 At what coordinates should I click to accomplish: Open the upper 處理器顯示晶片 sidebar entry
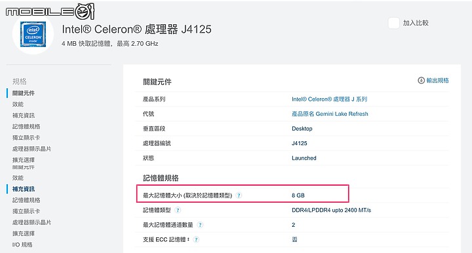pos(31,148)
